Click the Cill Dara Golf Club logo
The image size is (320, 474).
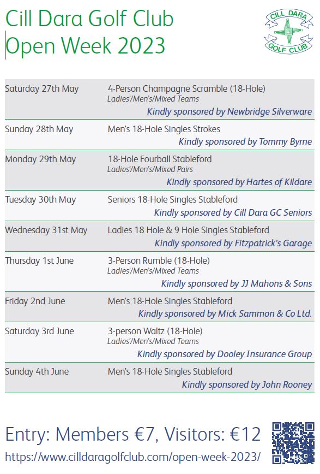pyautogui.click(x=288, y=32)
